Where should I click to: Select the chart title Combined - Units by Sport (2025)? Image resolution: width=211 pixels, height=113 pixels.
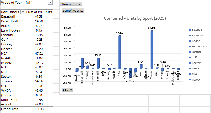click(135, 18)
